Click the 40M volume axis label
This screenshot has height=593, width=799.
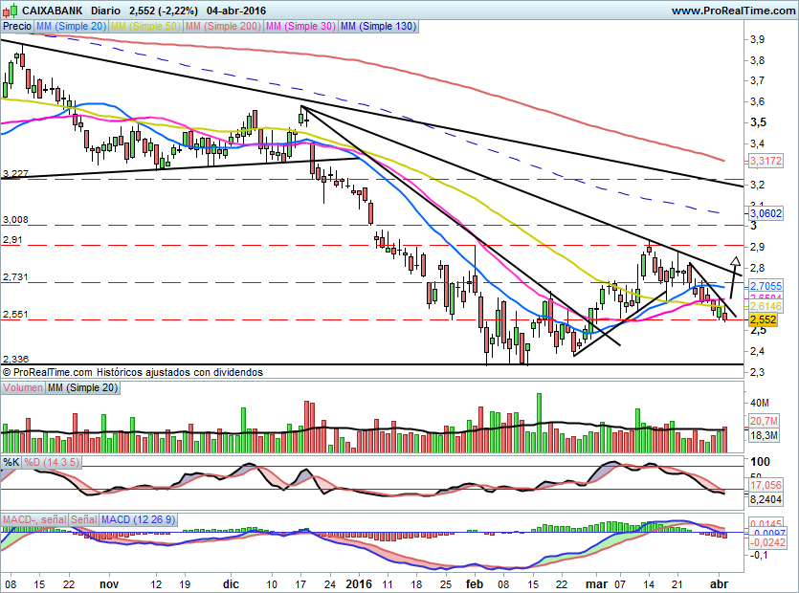tap(759, 403)
